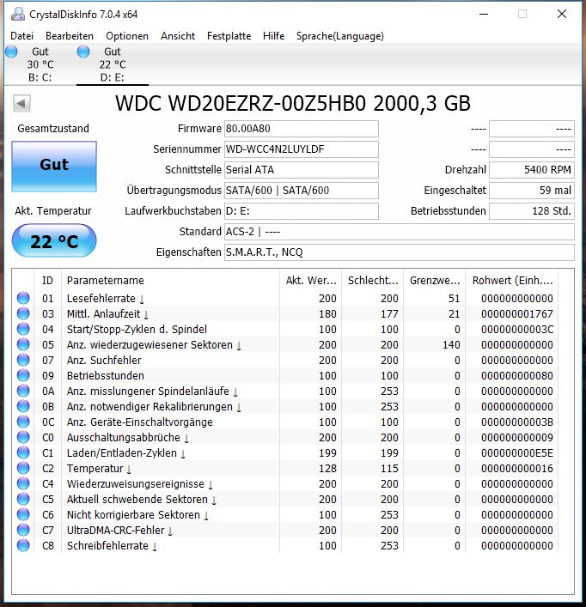Click the Übertragungsmodus field SATA/600
Screen dimensions: 586x607
click(302, 191)
